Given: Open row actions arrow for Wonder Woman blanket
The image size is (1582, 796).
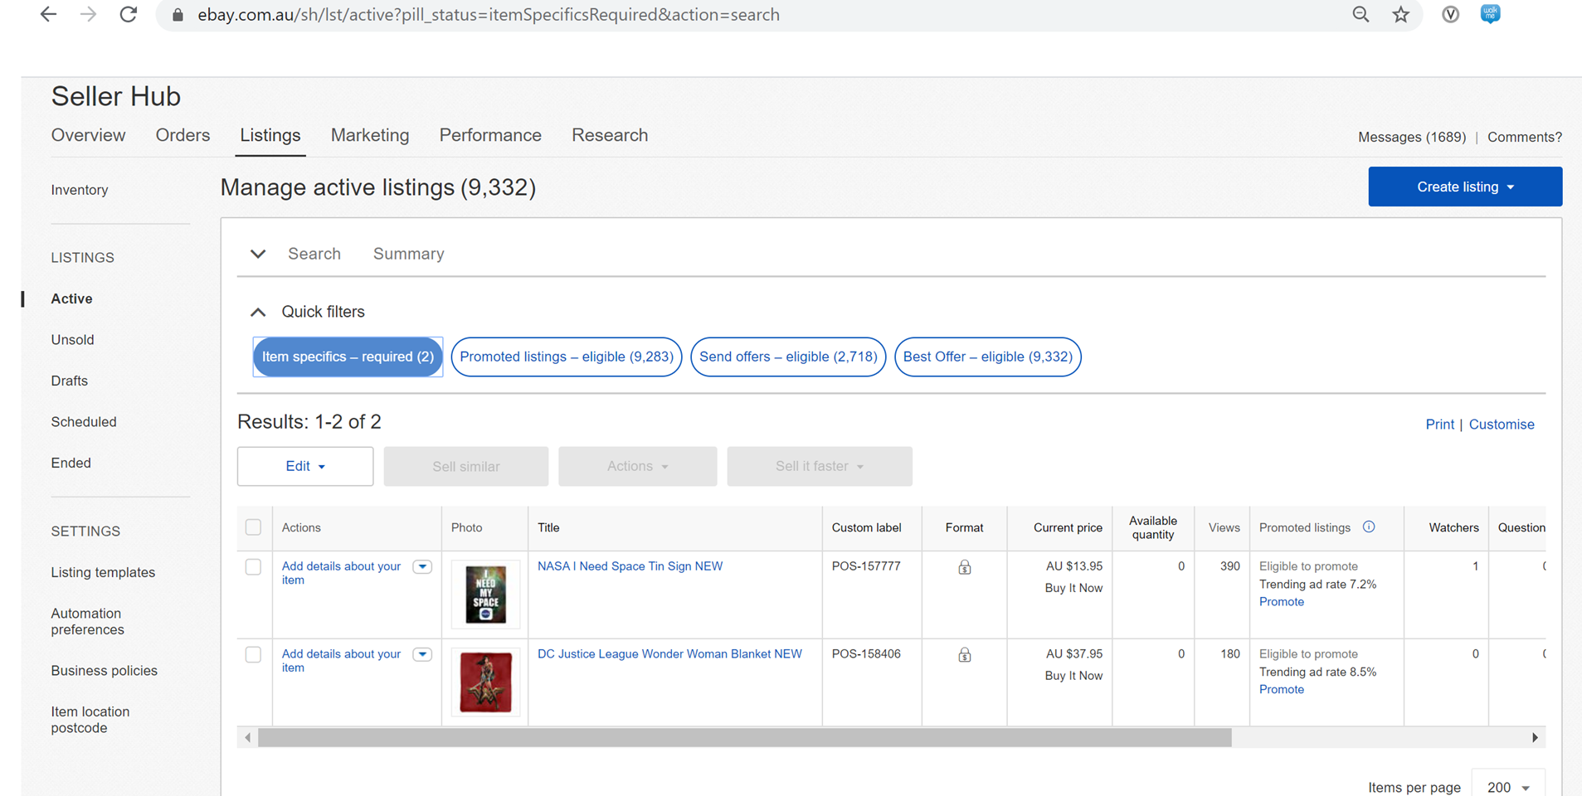Looking at the screenshot, I should point(422,655).
